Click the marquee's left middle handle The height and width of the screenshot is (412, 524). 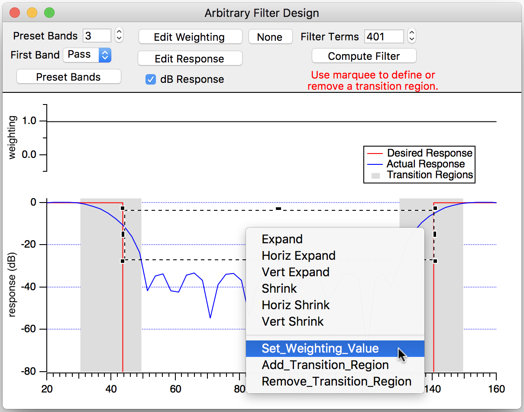coord(123,234)
